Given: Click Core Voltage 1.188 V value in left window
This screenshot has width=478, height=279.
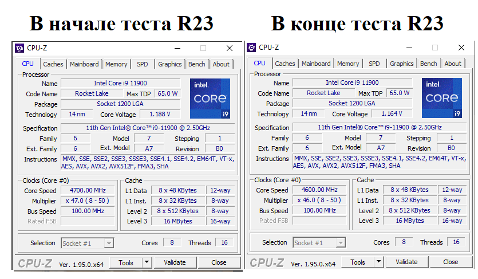Looking at the screenshot, I should tap(160, 115).
